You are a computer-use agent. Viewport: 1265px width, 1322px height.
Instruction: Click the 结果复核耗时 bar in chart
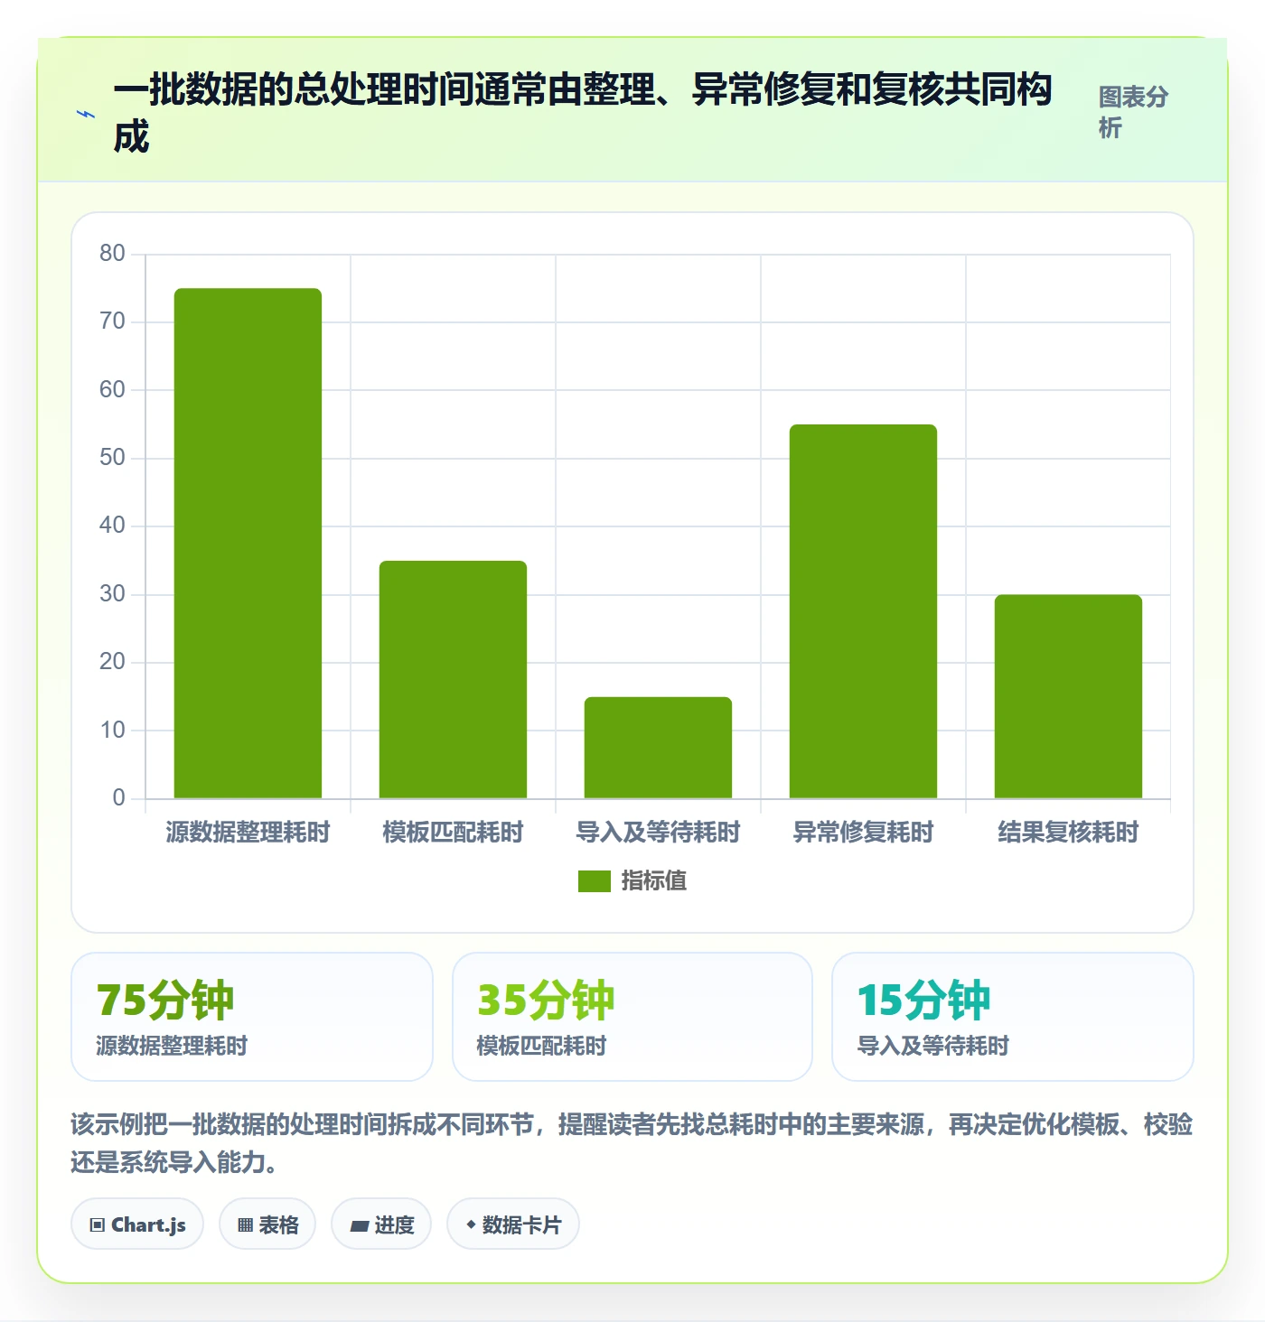pos(1068,696)
